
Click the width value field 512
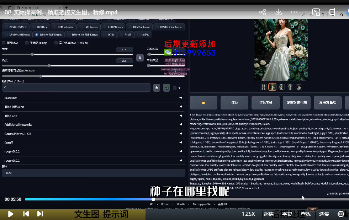click(125, 50)
